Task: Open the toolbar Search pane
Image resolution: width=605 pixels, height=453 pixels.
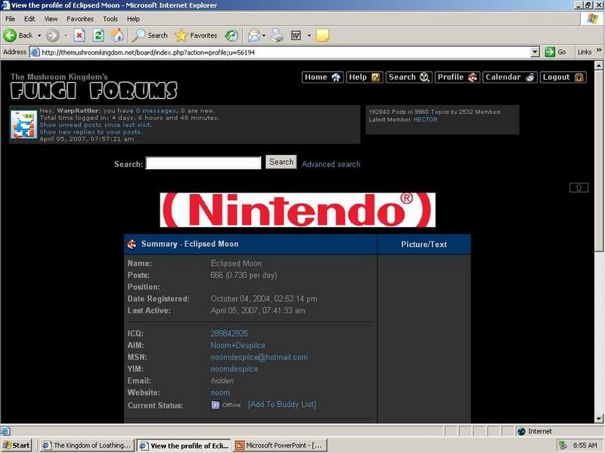Action: 150,35
